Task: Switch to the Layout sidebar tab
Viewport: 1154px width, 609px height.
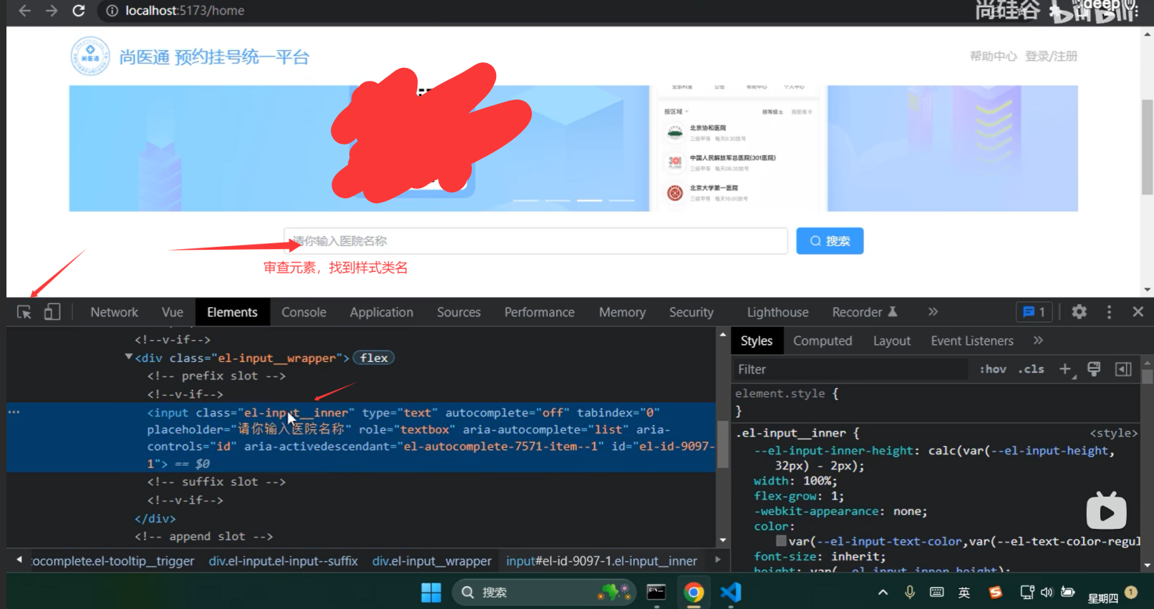Action: coord(892,341)
